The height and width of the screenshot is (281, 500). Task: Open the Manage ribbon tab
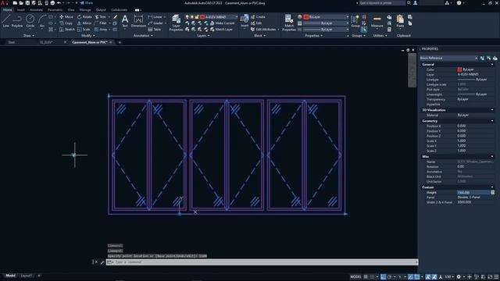(x=85, y=10)
